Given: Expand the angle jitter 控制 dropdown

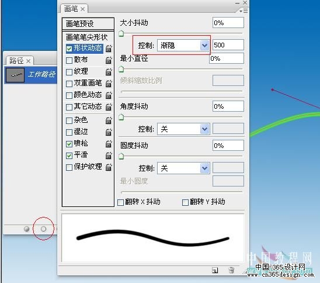Looking at the screenshot, I should 183,129.
